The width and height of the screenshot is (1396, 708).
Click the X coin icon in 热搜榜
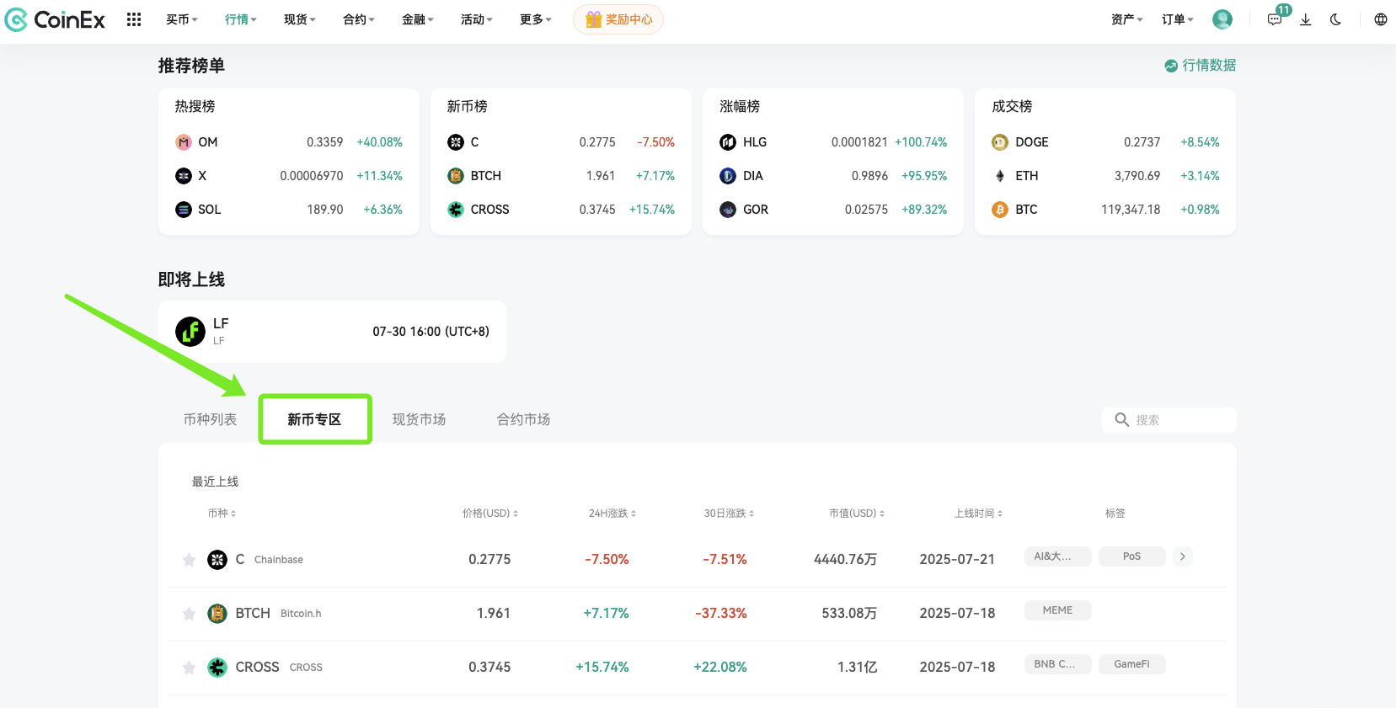(184, 176)
